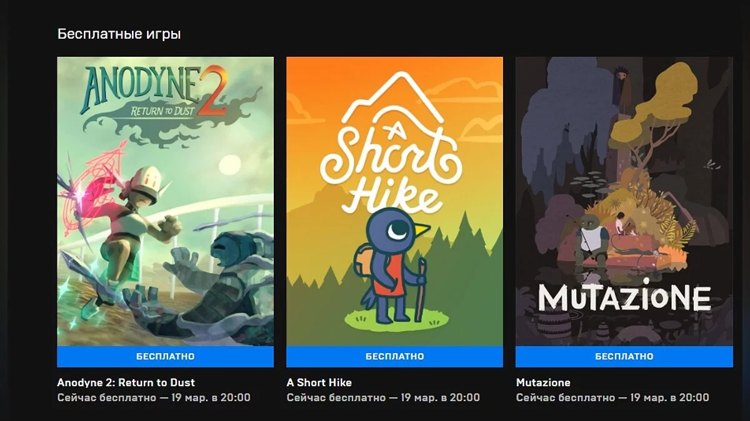
Task: Open the Mutazione cover art thumbnail
Action: click(624, 201)
